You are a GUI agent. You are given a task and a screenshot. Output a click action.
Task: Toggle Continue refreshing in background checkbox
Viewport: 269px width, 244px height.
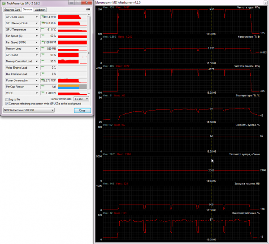[x=7, y=104]
